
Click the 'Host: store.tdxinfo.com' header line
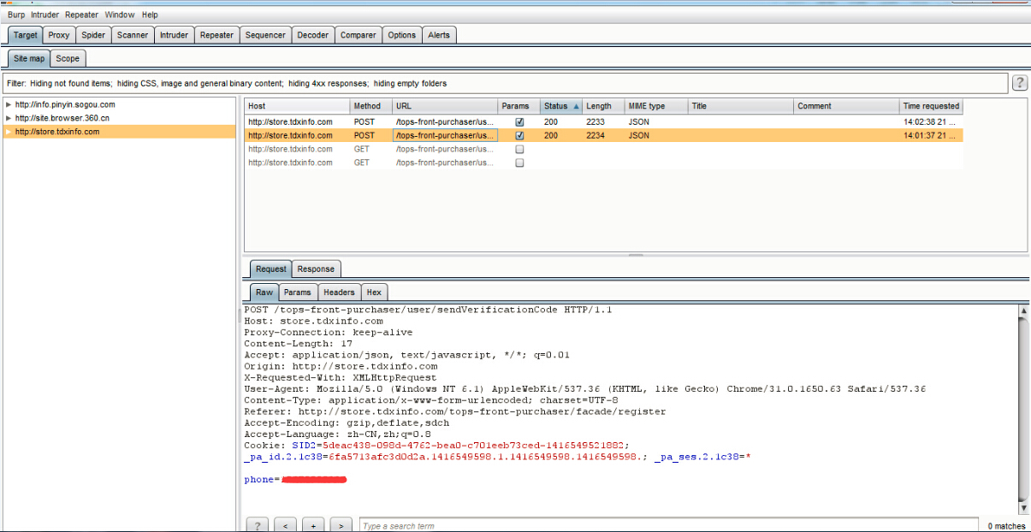(313, 322)
